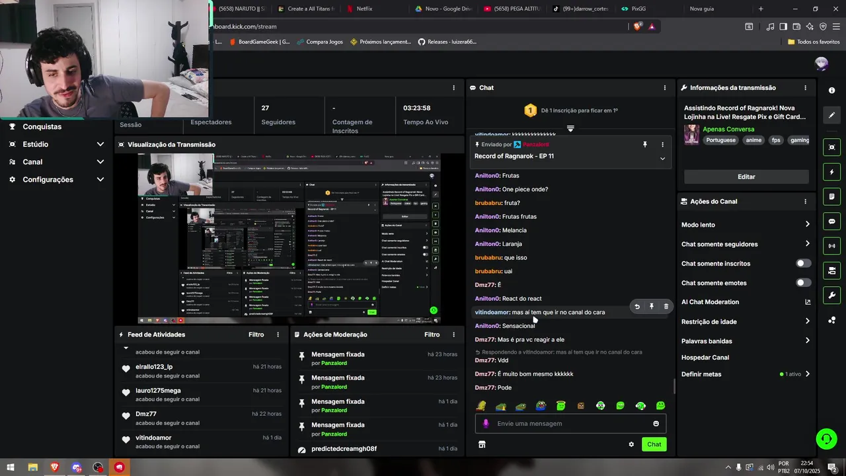The width and height of the screenshot is (846, 476).
Task: Open Windows Start menu
Action: pos(11,467)
